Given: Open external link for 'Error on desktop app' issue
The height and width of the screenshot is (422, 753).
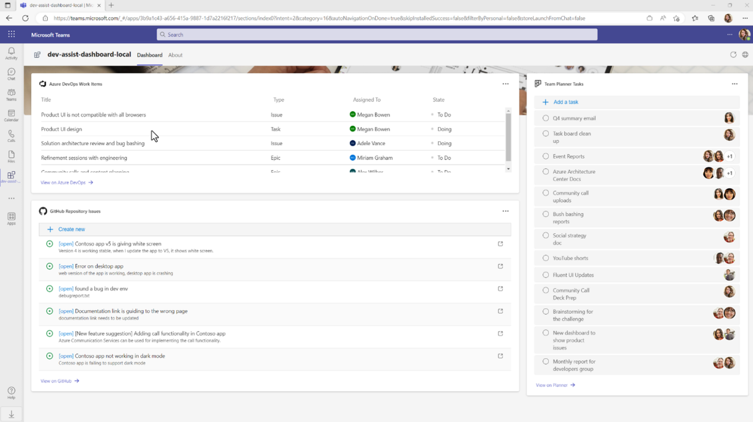Looking at the screenshot, I should 500,266.
